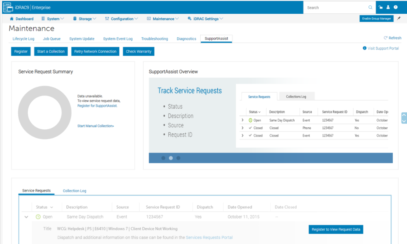Click the carousel up arrow at right edge
The height and width of the screenshot is (244, 407).
(404, 115)
